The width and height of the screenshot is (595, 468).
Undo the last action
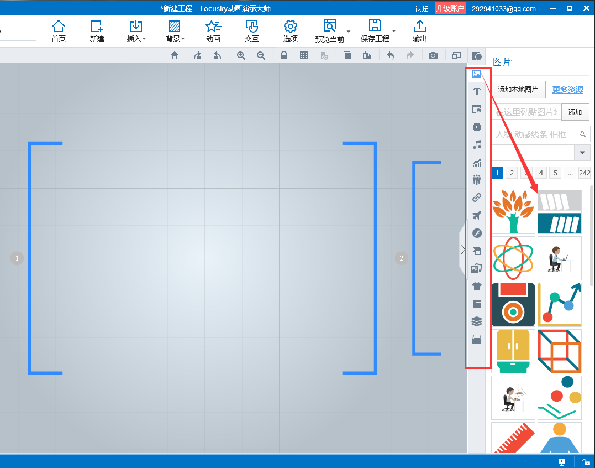pyautogui.click(x=390, y=55)
